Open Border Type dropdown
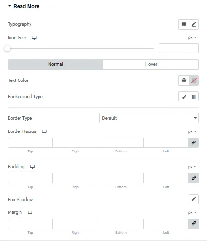The image size is (207, 241). (x=149, y=118)
